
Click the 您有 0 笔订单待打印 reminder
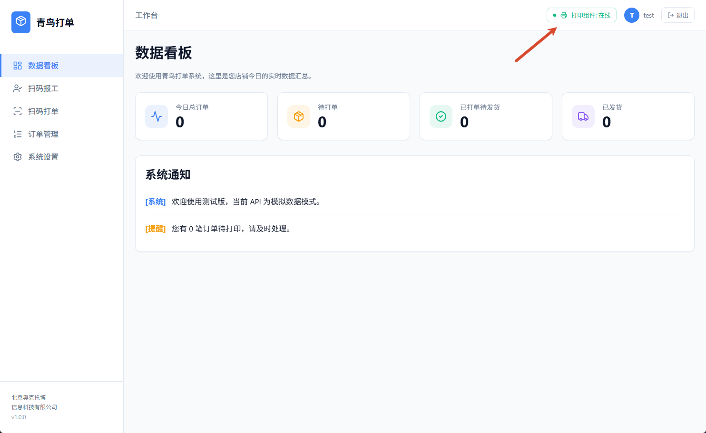232,229
